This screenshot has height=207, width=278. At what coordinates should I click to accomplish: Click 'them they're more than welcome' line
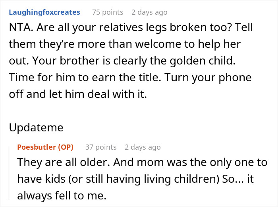tap(125, 44)
